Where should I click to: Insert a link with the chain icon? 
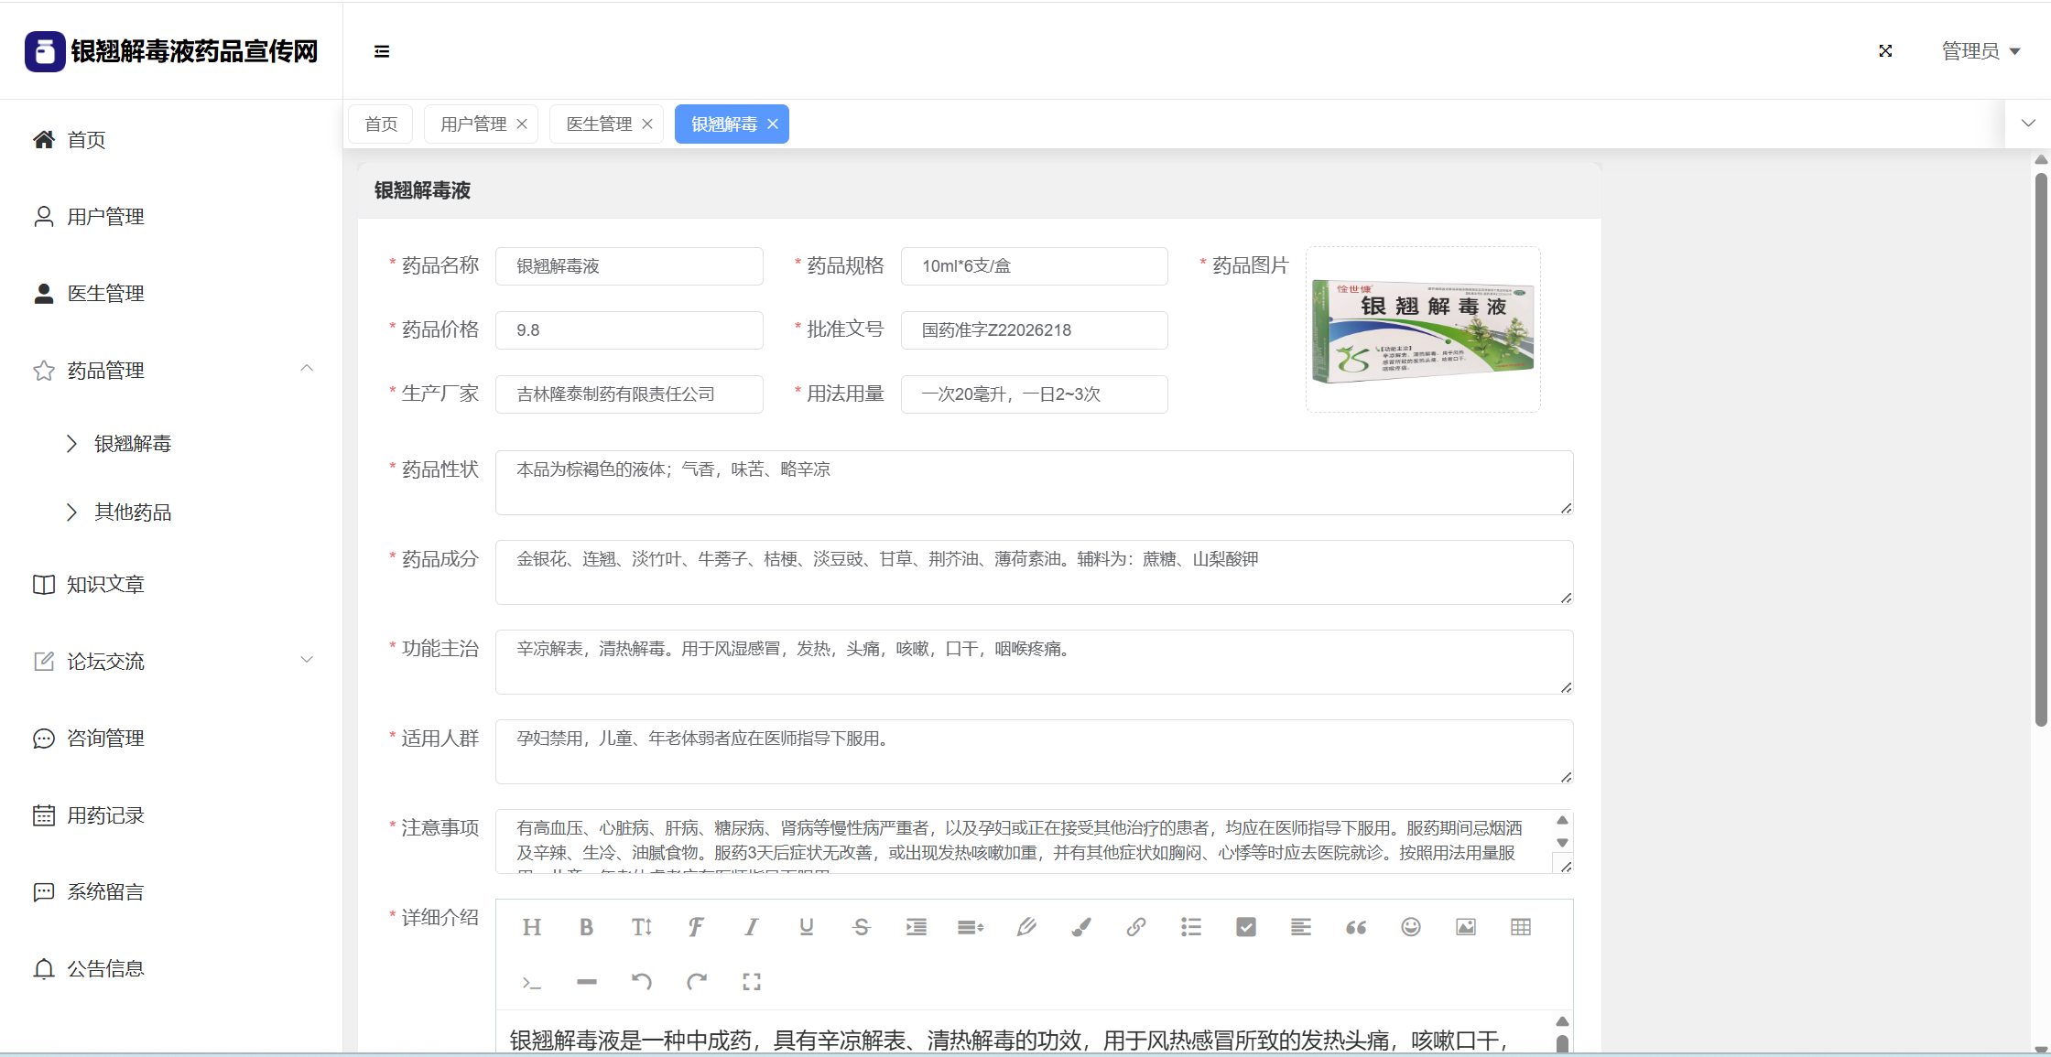[1135, 927]
